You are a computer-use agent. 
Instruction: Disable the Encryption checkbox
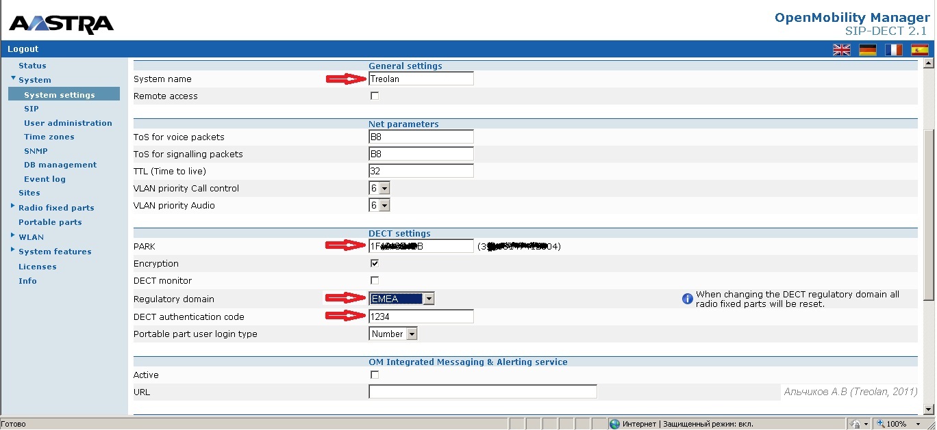pos(374,263)
